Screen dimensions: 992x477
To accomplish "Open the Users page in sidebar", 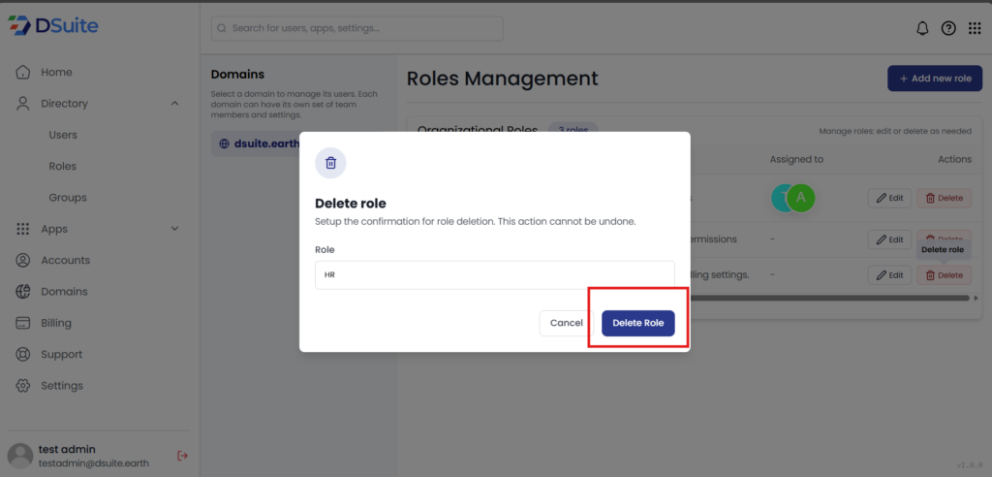I will pos(63,135).
